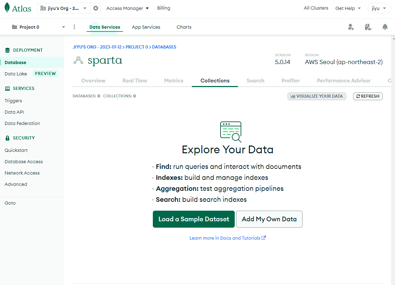Open Network Access settings
The width and height of the screenshot is (395, 285).
click(x=22, y=173)
